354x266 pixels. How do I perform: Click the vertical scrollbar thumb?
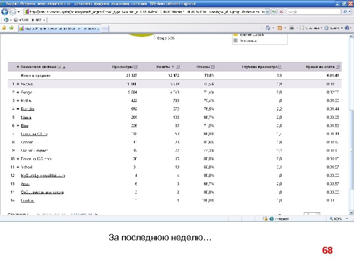click(351, 149)
